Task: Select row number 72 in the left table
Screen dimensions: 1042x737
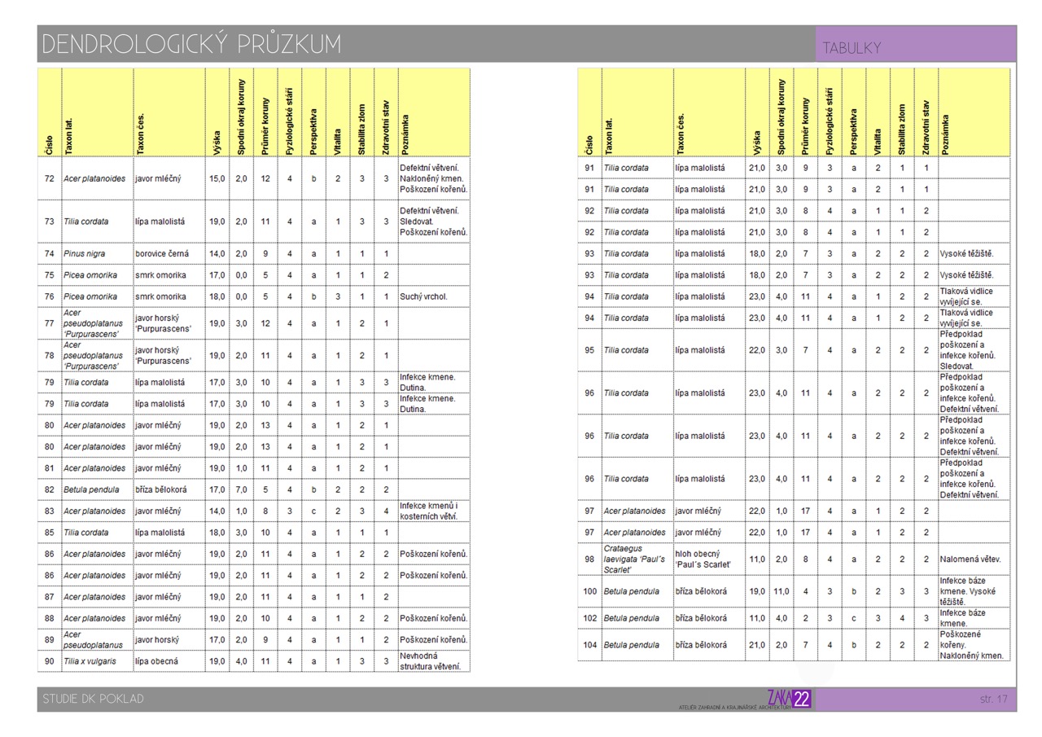Action: [x=49, y=178]
